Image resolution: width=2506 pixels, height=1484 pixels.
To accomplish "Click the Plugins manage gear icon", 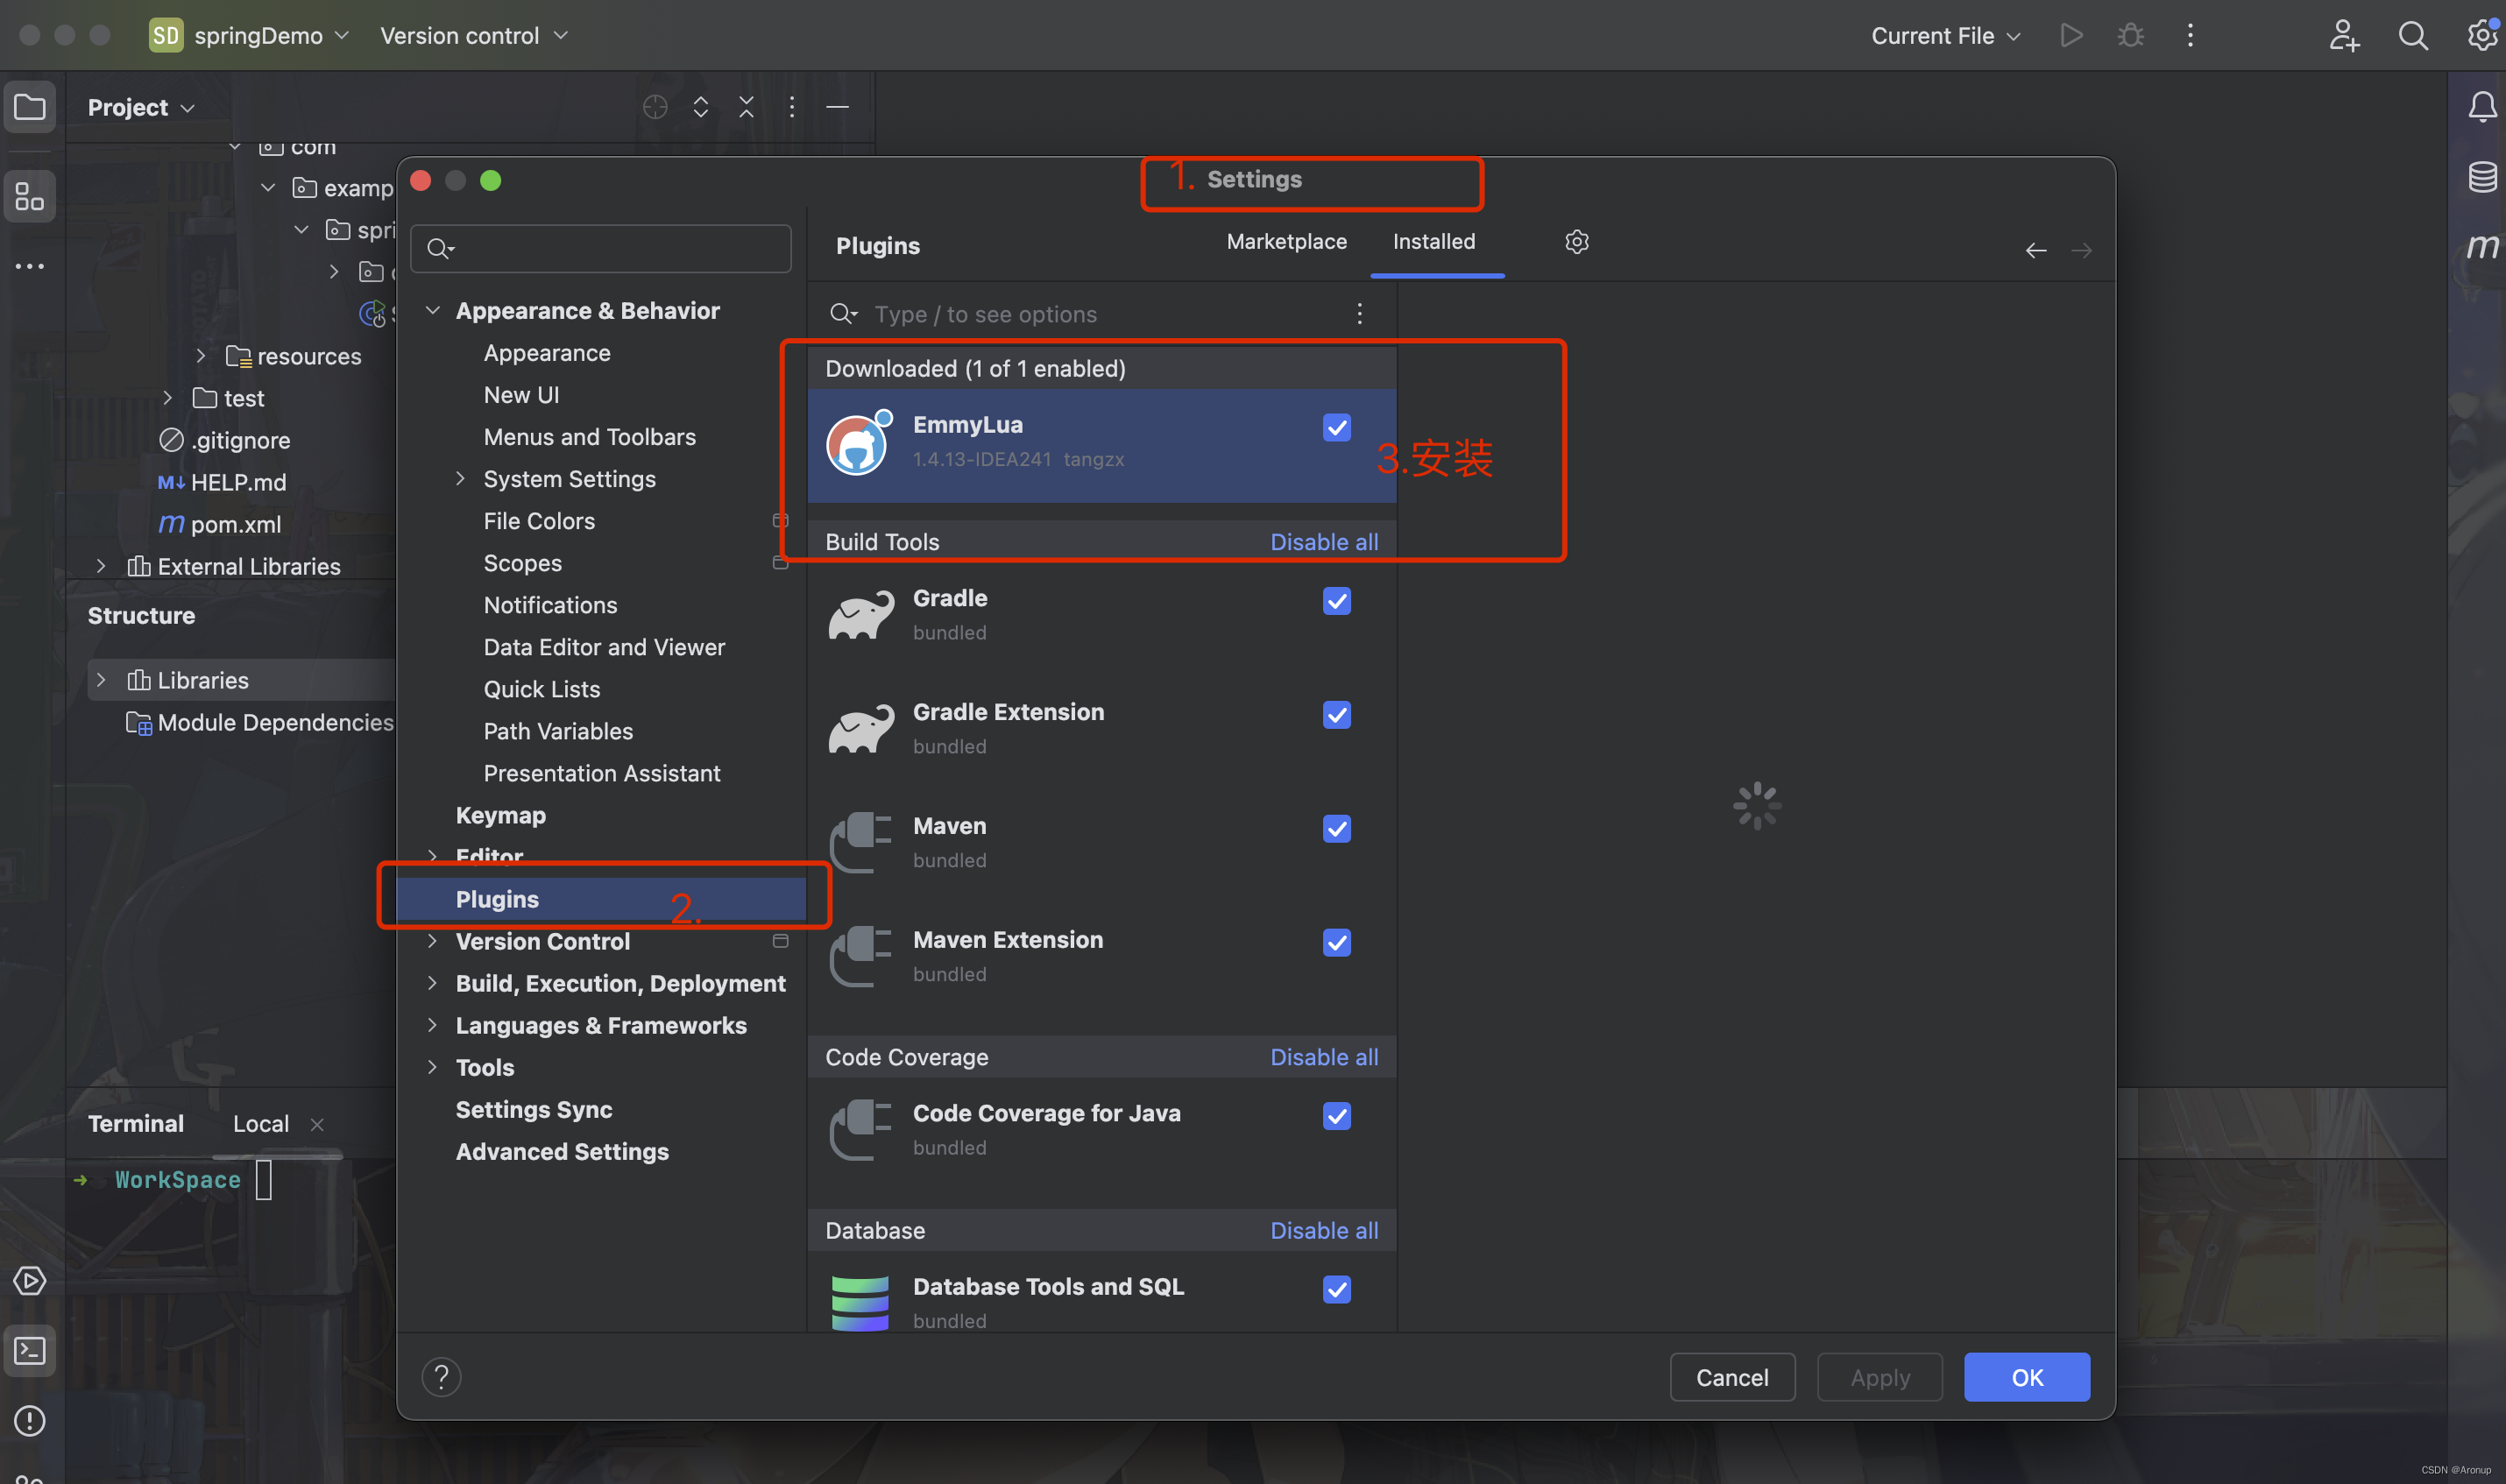I will point(1577,242).
